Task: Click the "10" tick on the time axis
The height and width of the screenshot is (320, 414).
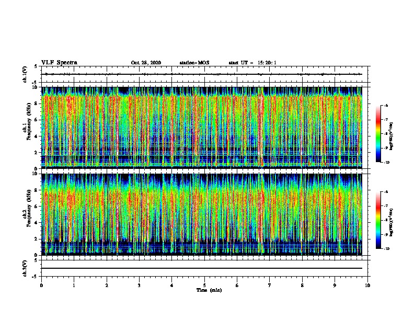Action: (x=367, y=285)
